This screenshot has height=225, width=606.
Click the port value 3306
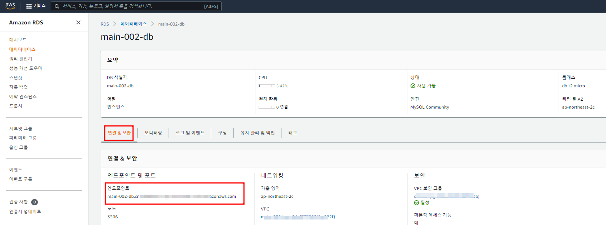pos(113,217)
